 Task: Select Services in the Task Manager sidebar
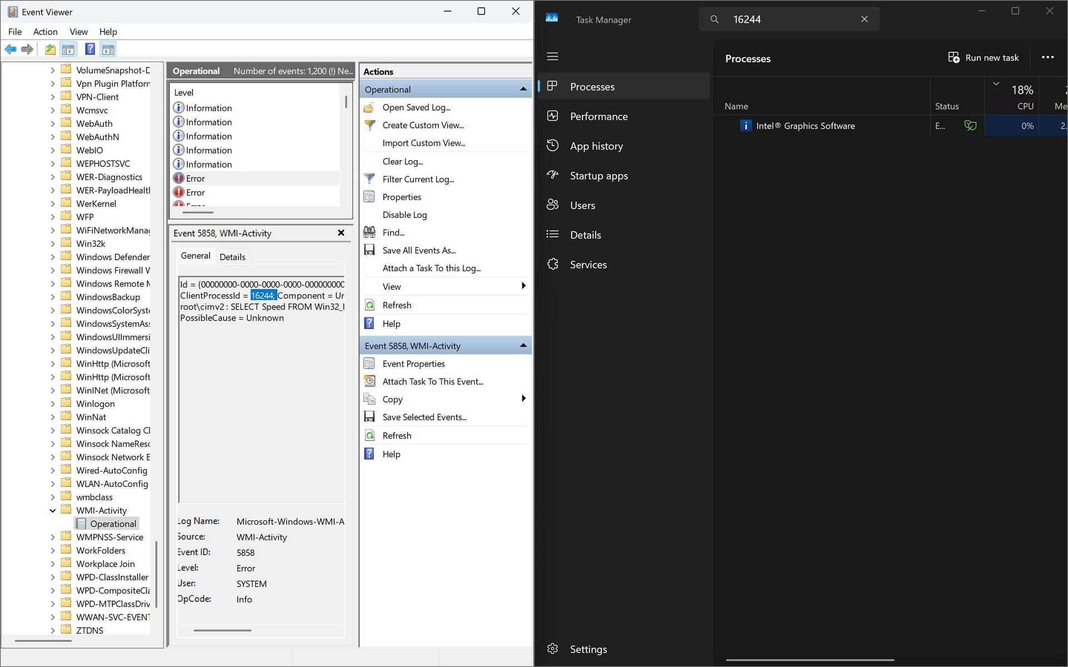[589, 265]
